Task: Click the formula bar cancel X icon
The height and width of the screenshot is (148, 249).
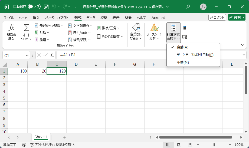Action: (39, 55)
